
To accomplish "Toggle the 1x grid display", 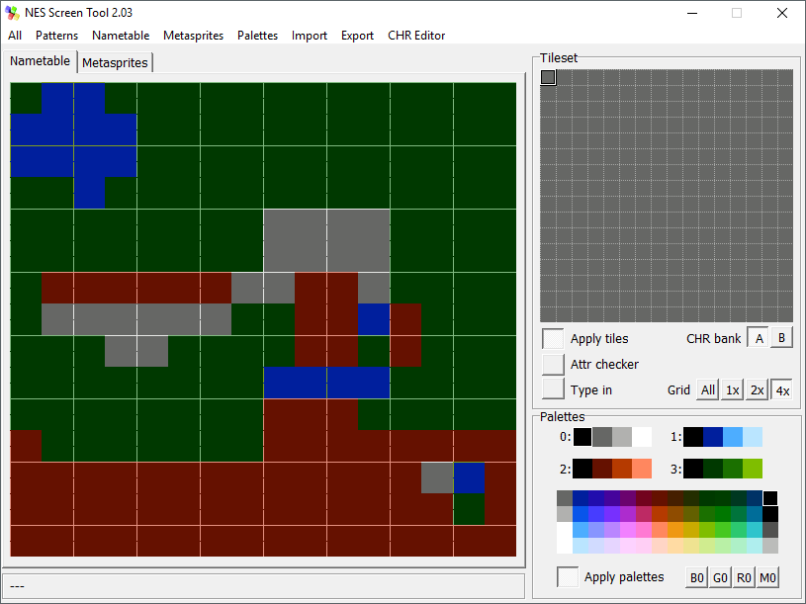I will tap(732, 389).
